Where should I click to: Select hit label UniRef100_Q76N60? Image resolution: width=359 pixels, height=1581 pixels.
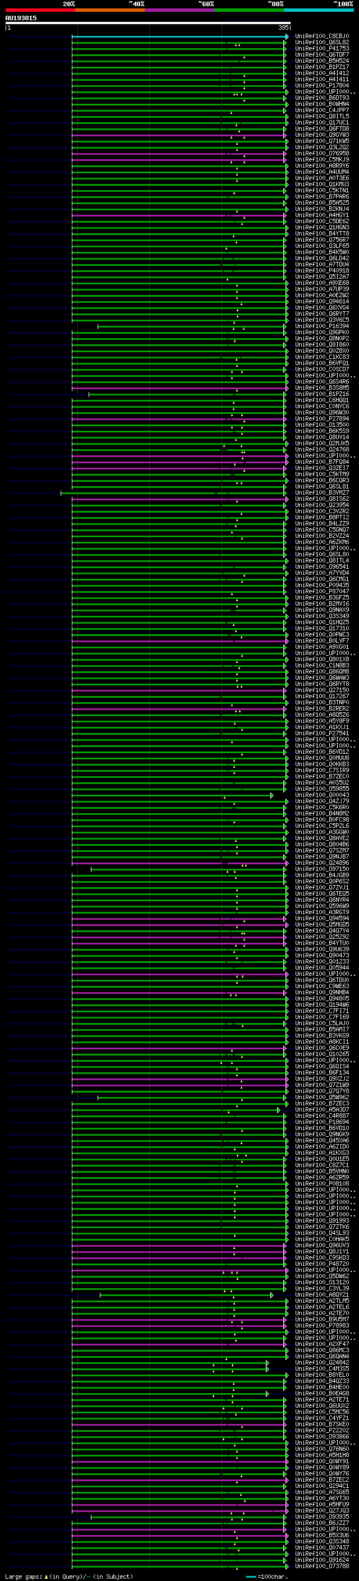pyautogui.click(x=321, y=1449)
